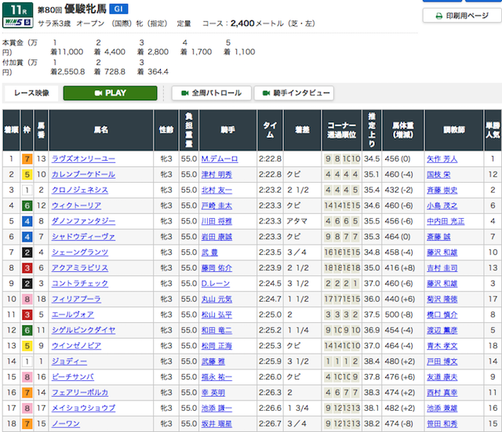Open the 全周パトロール video
This screenshot has width=502, height=432.
point(211,93)
